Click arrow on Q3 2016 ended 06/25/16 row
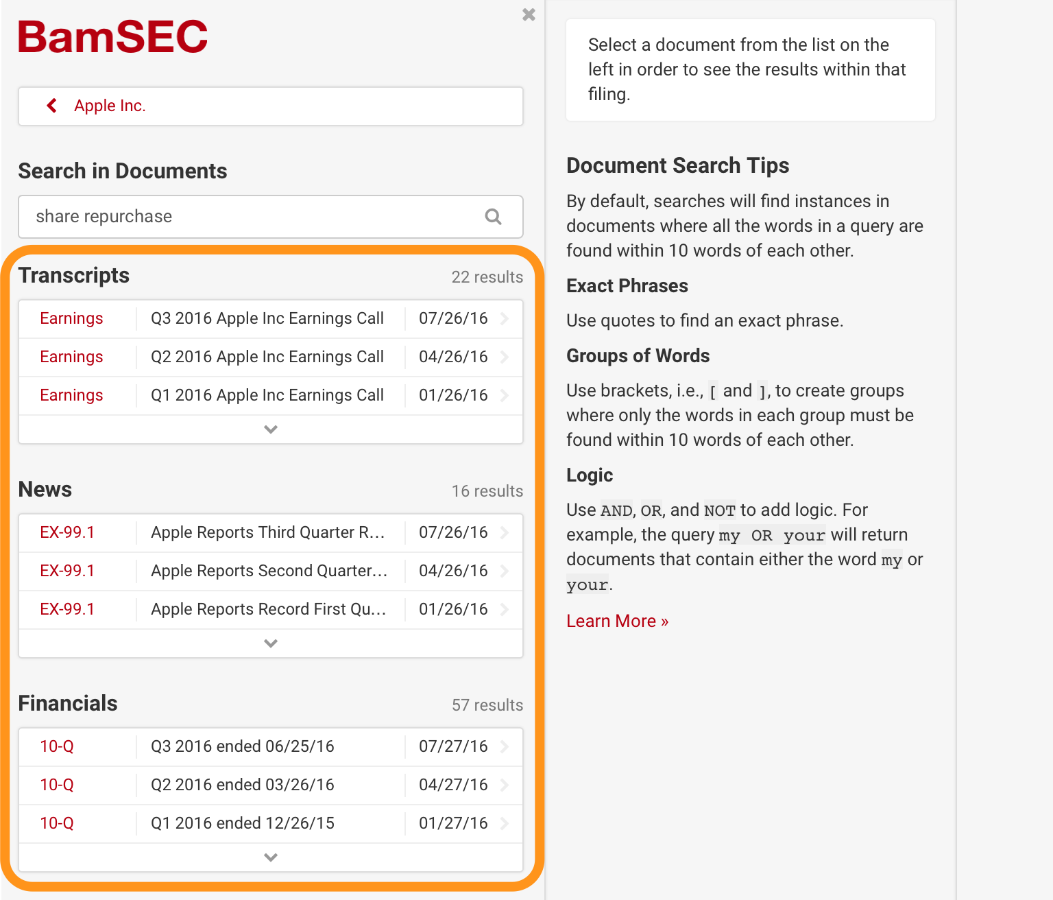1053x900 pixels. coord(505,746)
